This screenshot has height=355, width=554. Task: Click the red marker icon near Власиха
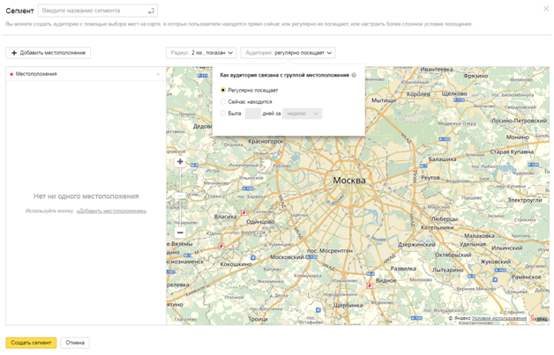coord(243,212)
